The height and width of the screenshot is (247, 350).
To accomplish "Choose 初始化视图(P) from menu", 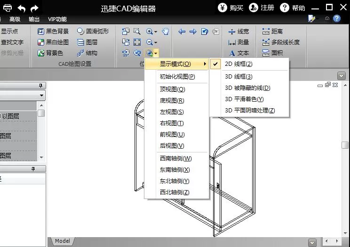I will (x=177, y=77).
